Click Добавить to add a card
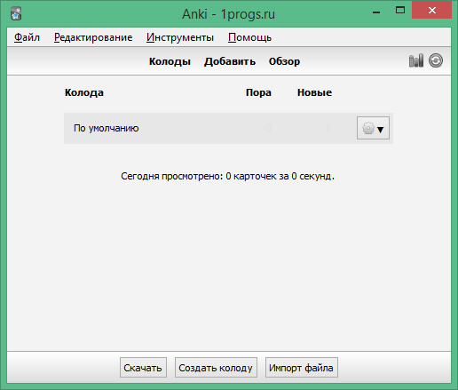Screen dimensions: 458x390 point(230,61)
